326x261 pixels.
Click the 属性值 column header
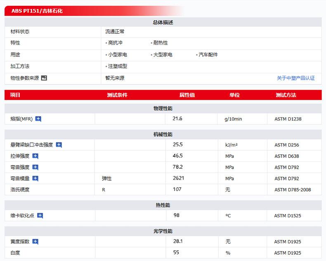(x=187, y=95)
